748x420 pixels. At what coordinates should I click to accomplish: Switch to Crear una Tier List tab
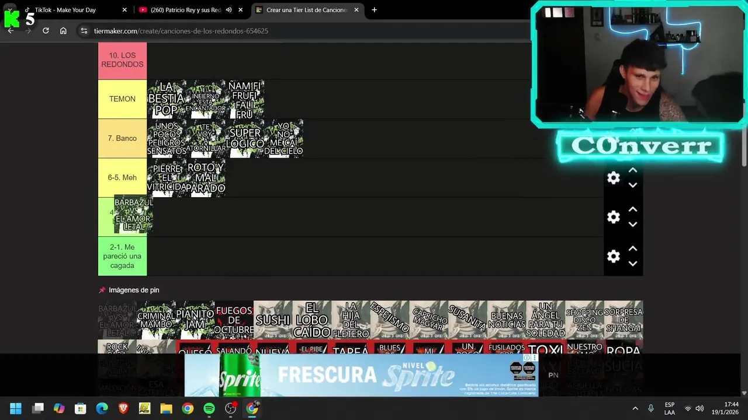point(306,10)
